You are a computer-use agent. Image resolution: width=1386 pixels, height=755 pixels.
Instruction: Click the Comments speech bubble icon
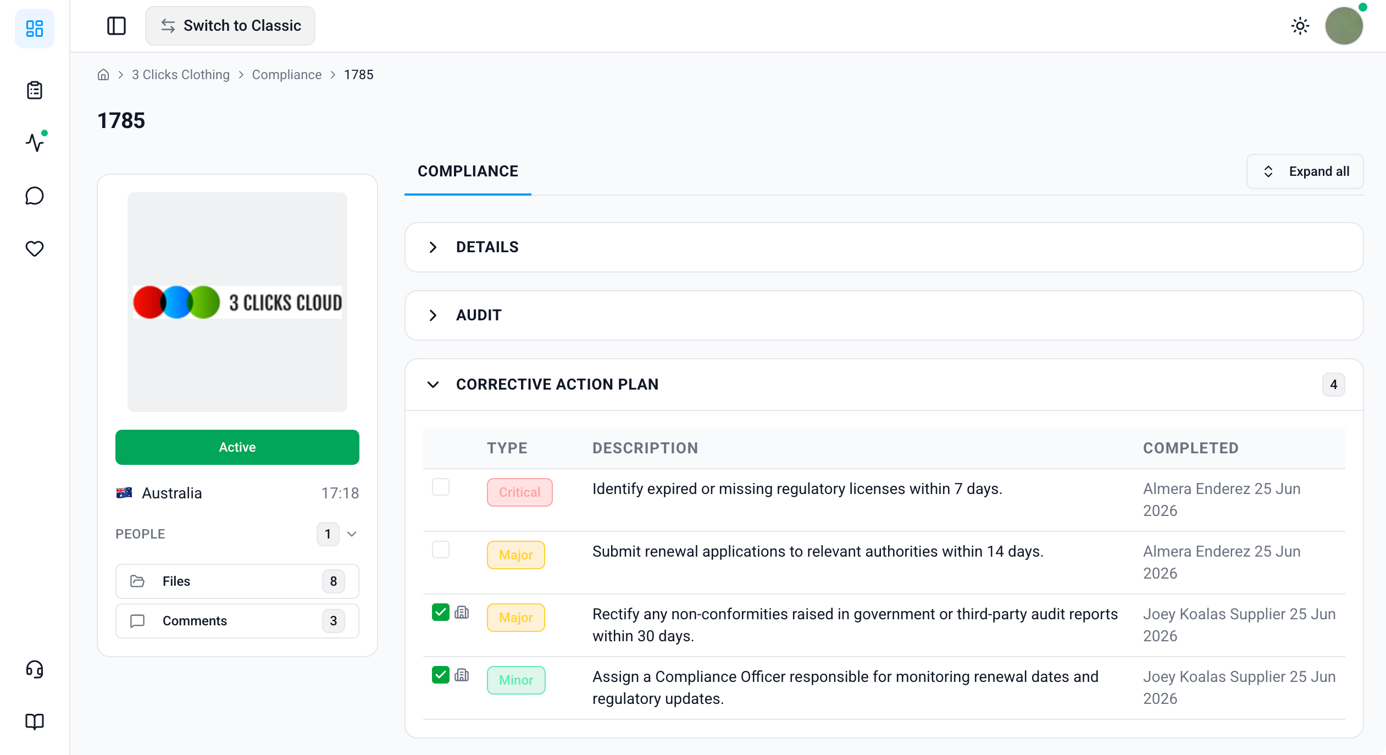click(137, 621)
